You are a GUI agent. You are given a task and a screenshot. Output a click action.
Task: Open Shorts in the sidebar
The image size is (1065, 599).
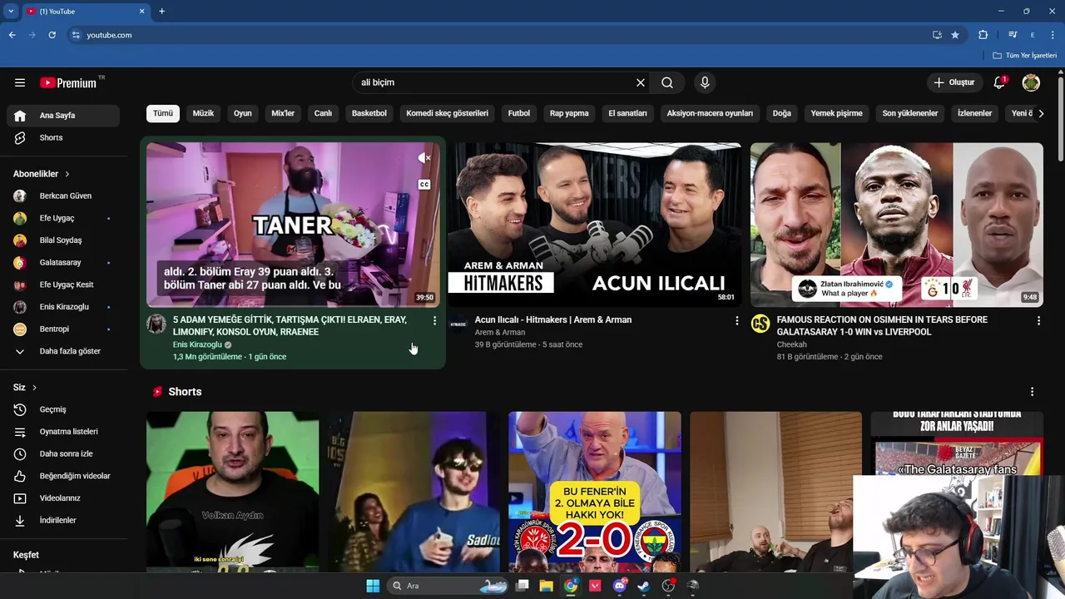coord(62,137)
